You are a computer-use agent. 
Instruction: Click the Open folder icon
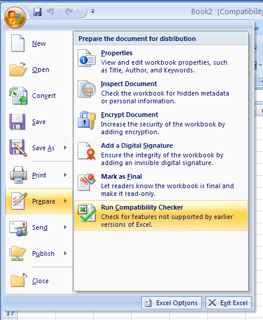[x=18, y=69]
